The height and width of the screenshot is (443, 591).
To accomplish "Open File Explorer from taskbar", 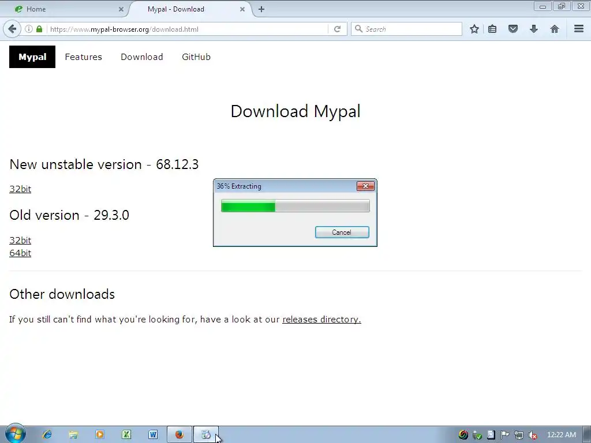I will pyautogui.click(x=73, y=435).
